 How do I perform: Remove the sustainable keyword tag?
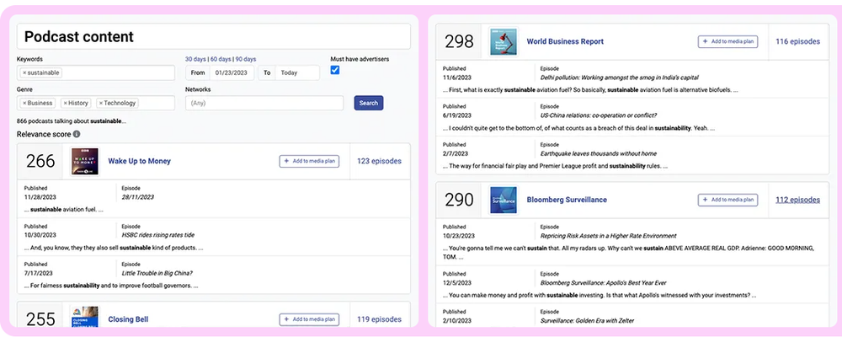tap(24, 73)
